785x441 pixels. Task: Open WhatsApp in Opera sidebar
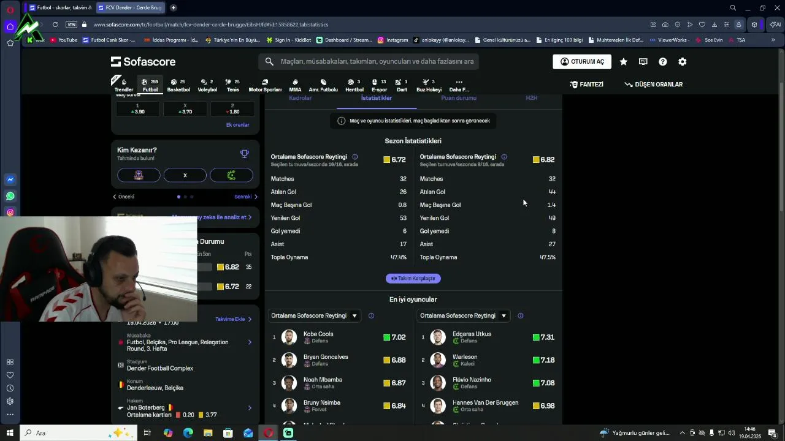10,196
